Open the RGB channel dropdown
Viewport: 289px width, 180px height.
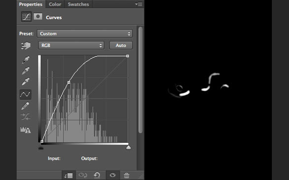click(x=71, y=45)
